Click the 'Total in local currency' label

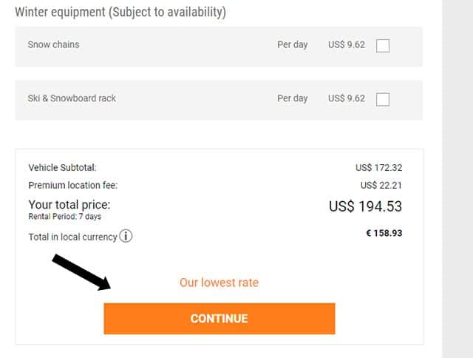click(x=72, y=237)
